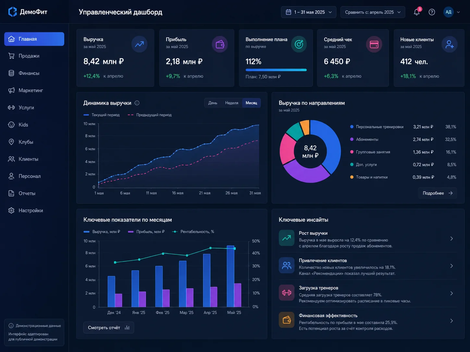The image size is (470, 352).
Task: Expand the АД user account menu
Action: [452, 12]
